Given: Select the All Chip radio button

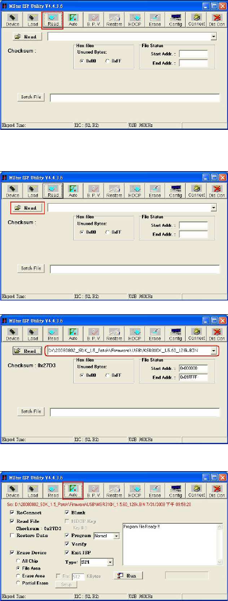Looking at the screenshot, I should (19, 560).
